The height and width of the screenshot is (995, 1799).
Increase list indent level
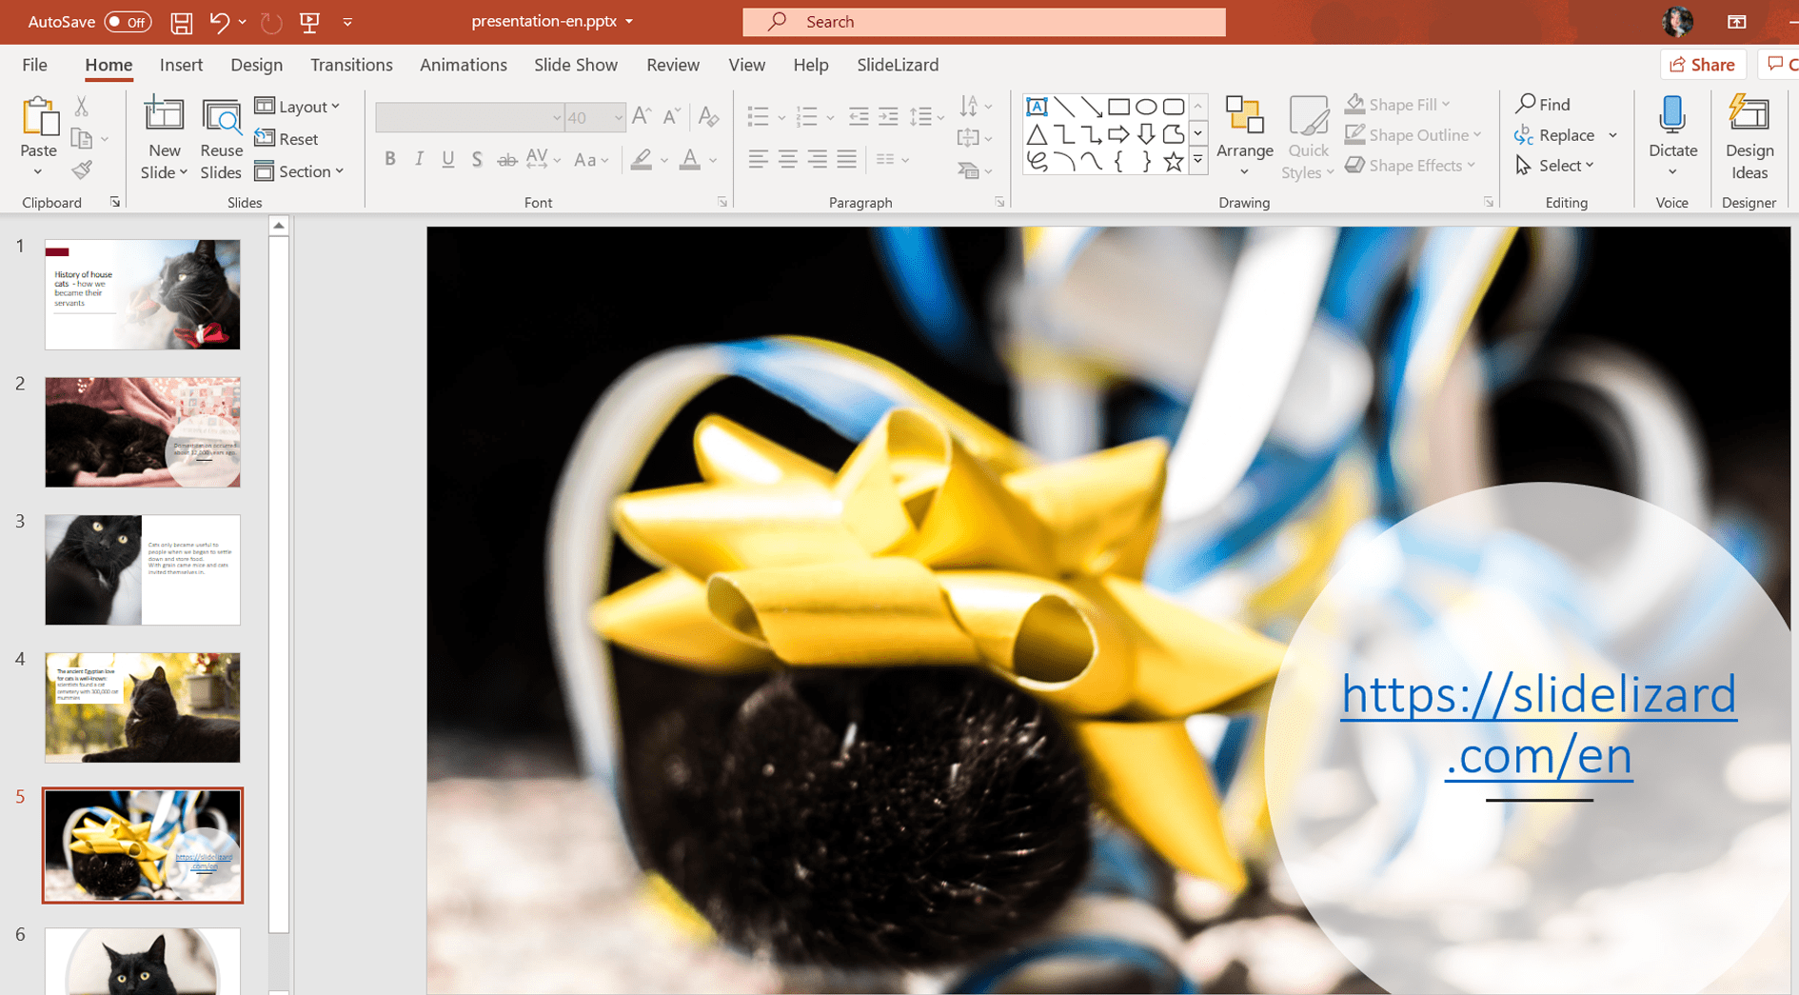point(888,116)
